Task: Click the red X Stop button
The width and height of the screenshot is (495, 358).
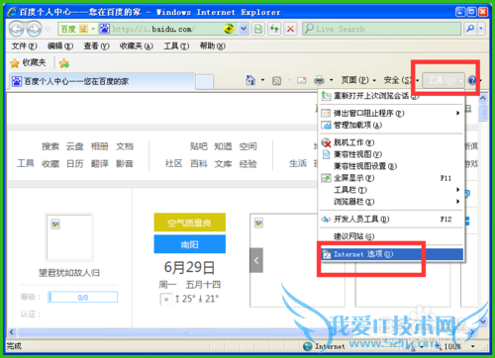Action: click(x=290, y=29)
